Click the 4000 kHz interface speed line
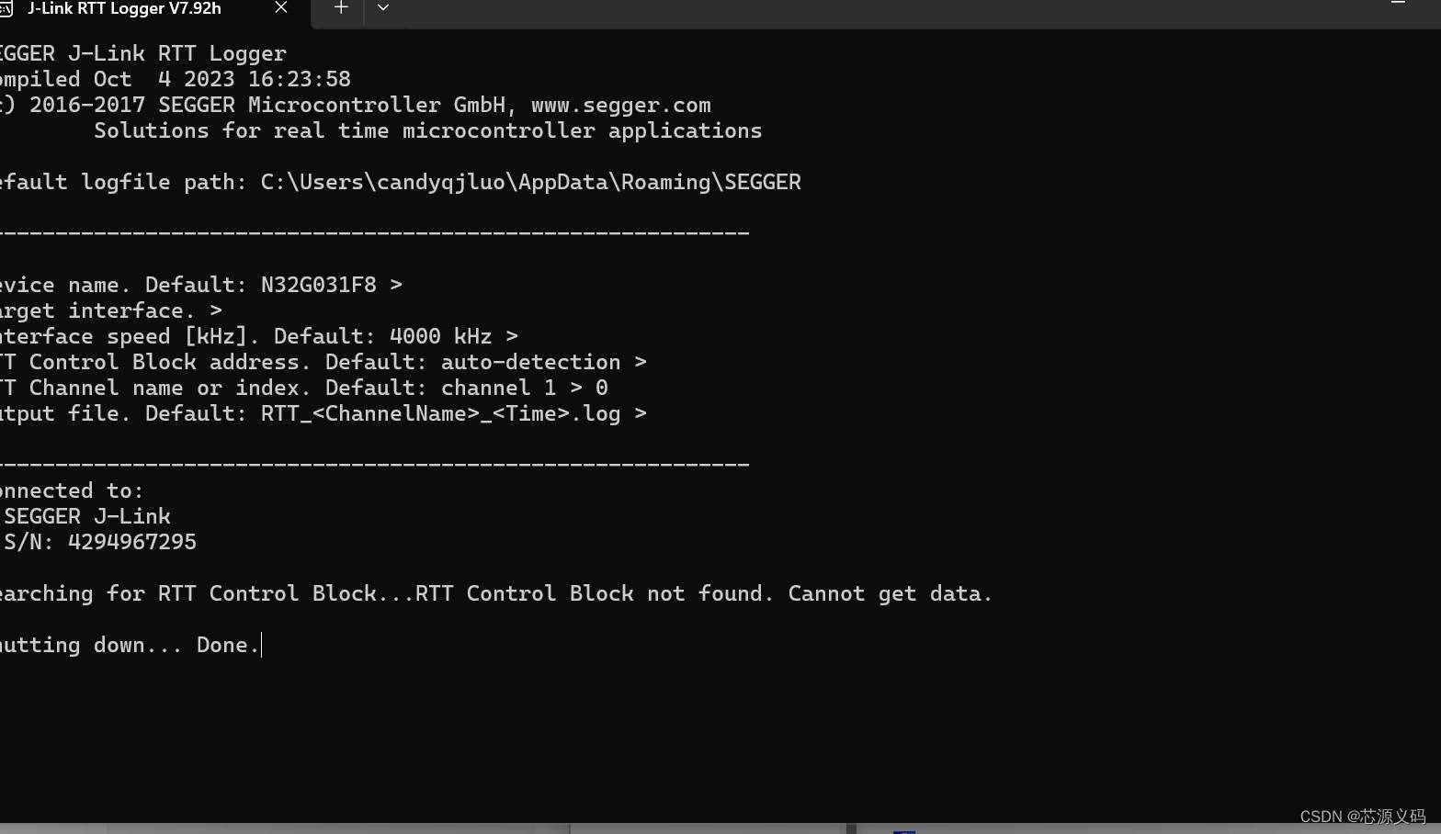 258,336
